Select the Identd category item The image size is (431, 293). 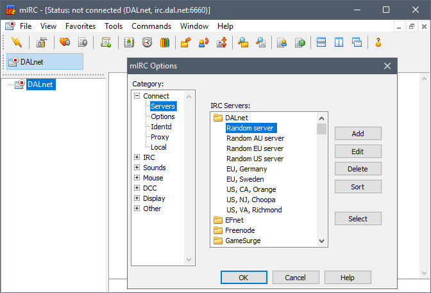tap(161, 127)
